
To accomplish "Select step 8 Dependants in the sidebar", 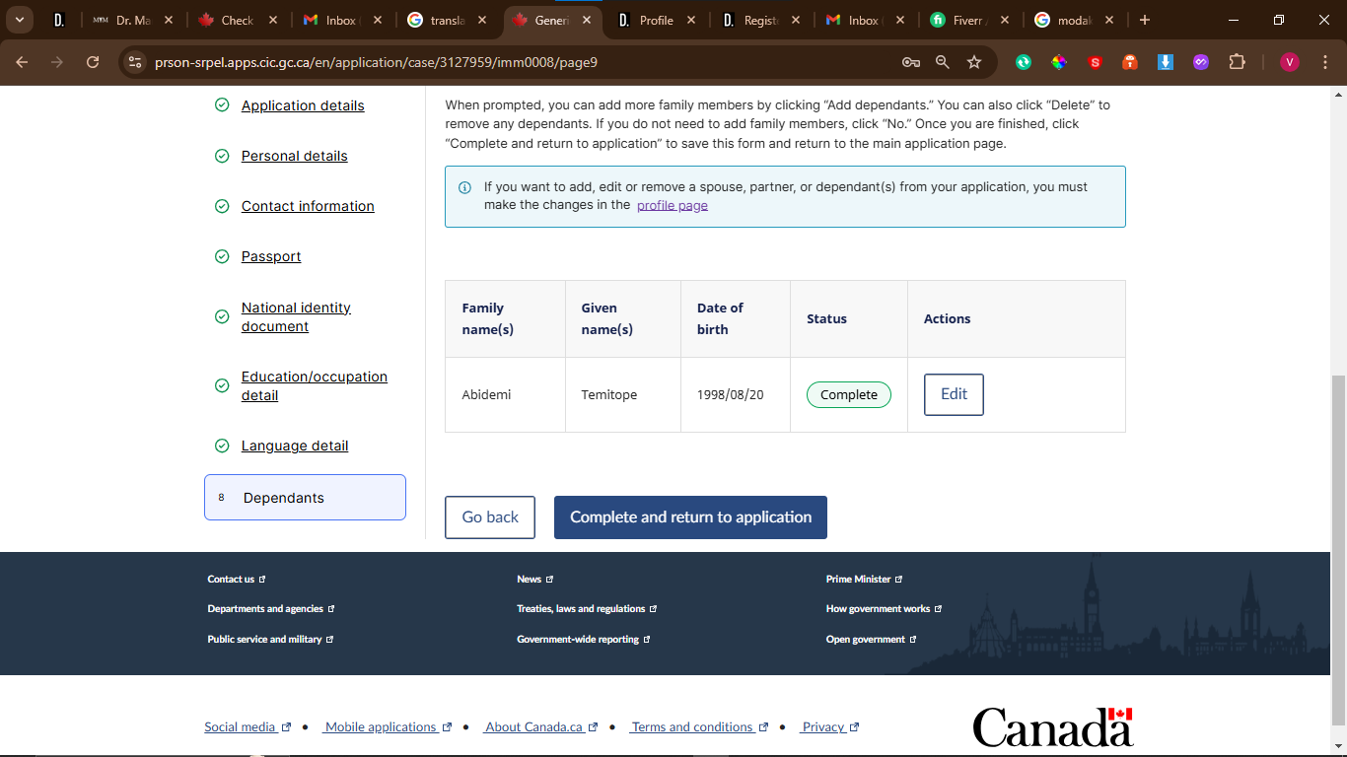I will [x=305, y=498].
